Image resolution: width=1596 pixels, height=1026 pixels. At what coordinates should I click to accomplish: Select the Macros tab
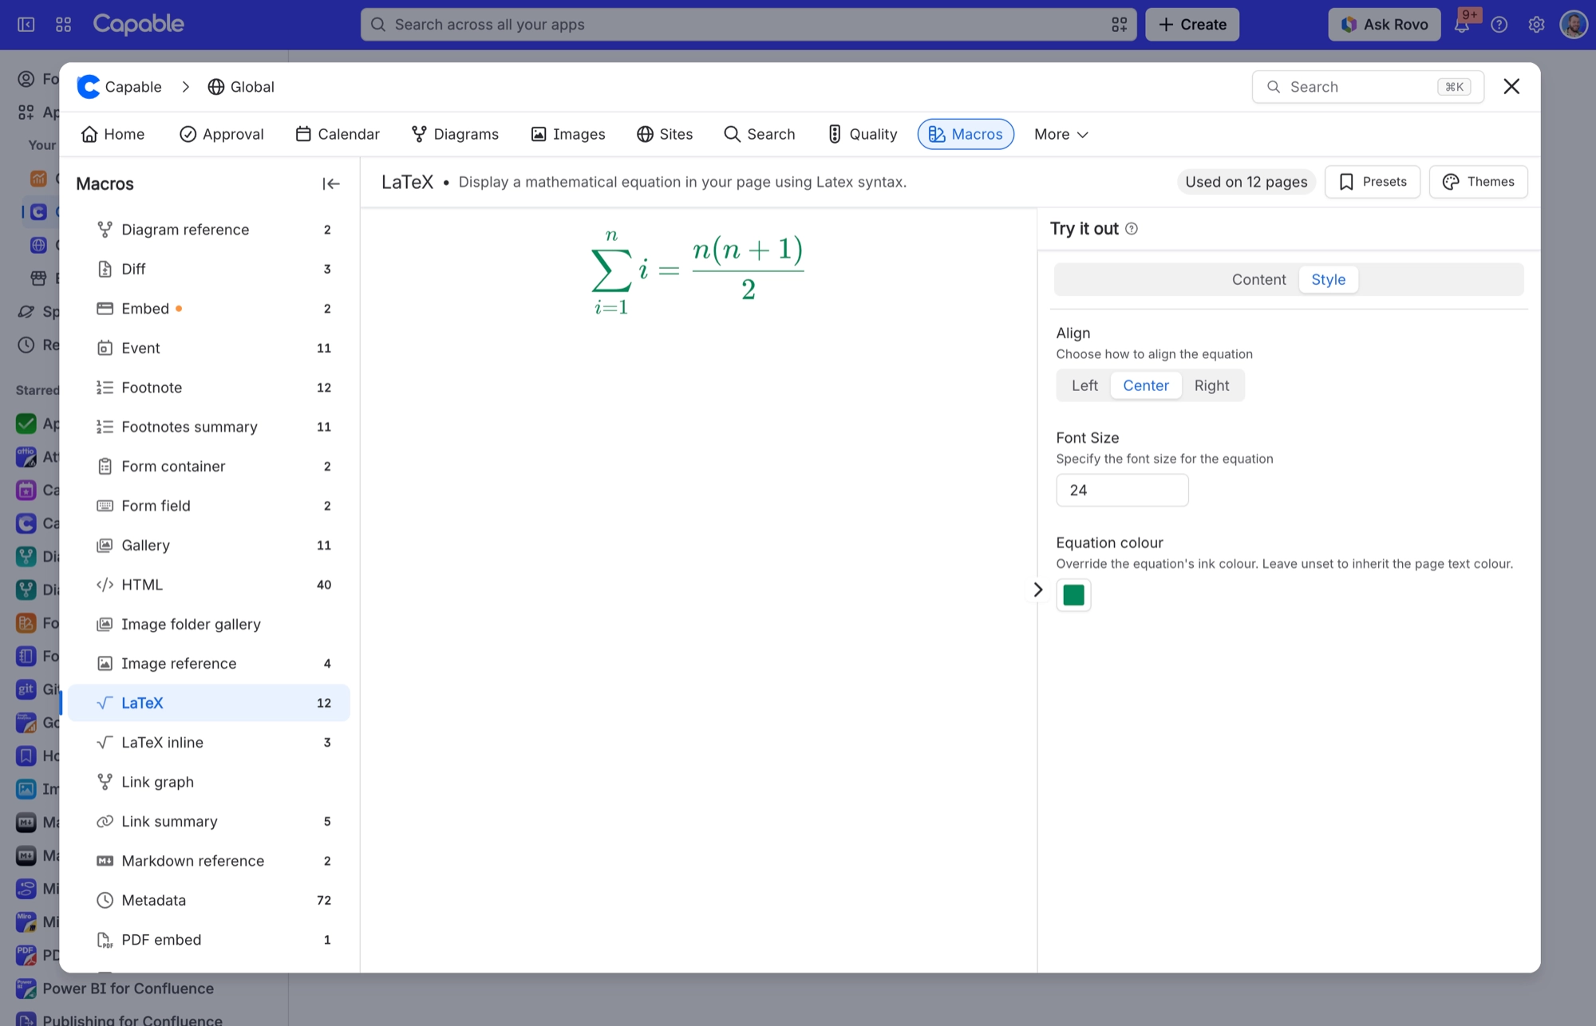[x=966, y=134]
